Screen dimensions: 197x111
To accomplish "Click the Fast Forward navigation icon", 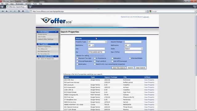I will 15,11.
